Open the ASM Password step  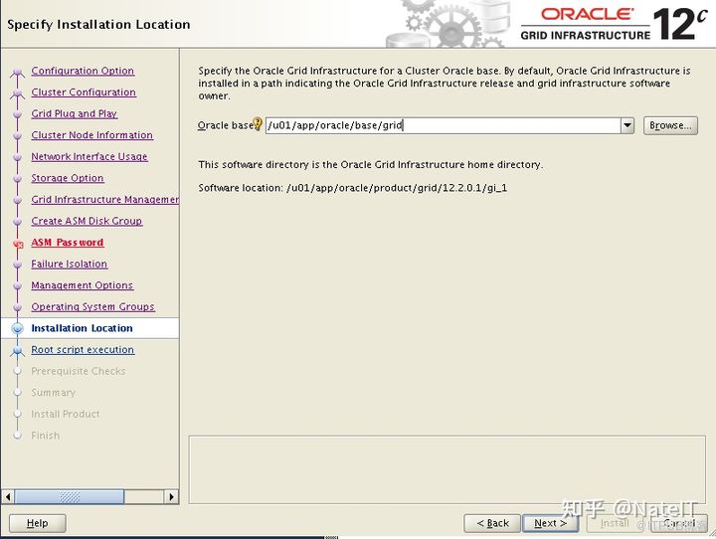68,243
